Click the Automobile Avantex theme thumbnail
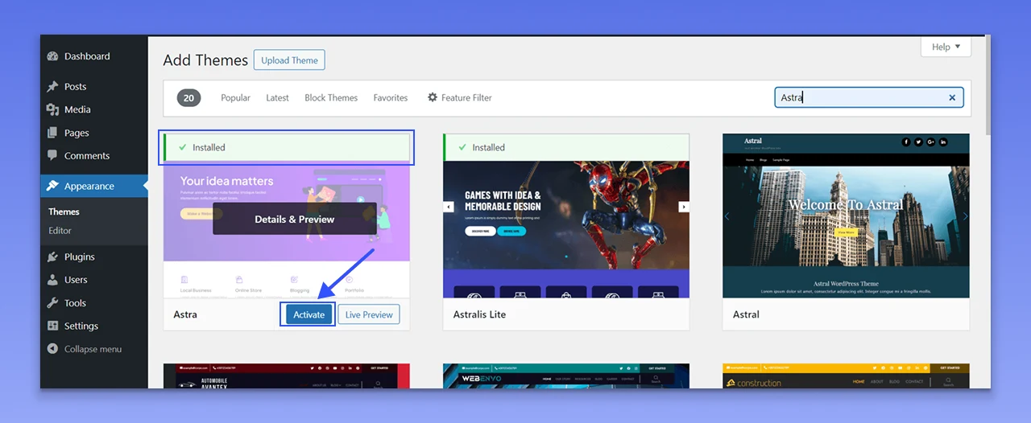The height and width of the screenshot is (423, 1031). pos(287,376)
